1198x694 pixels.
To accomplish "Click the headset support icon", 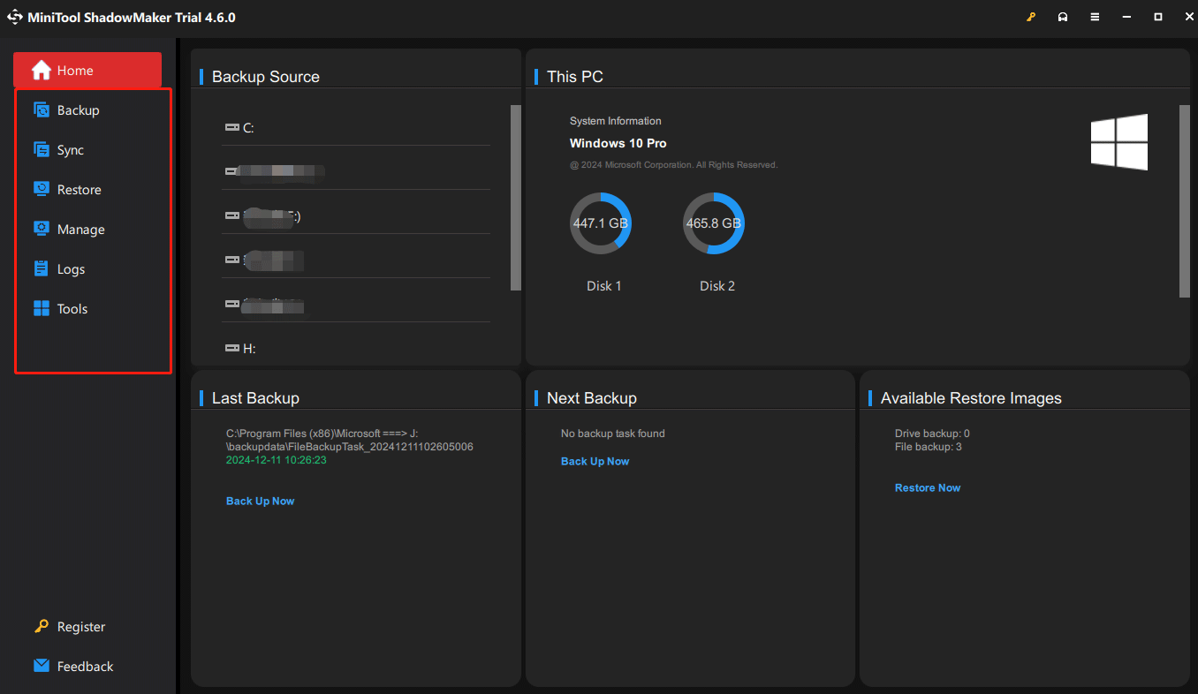I will (1063, 18).
